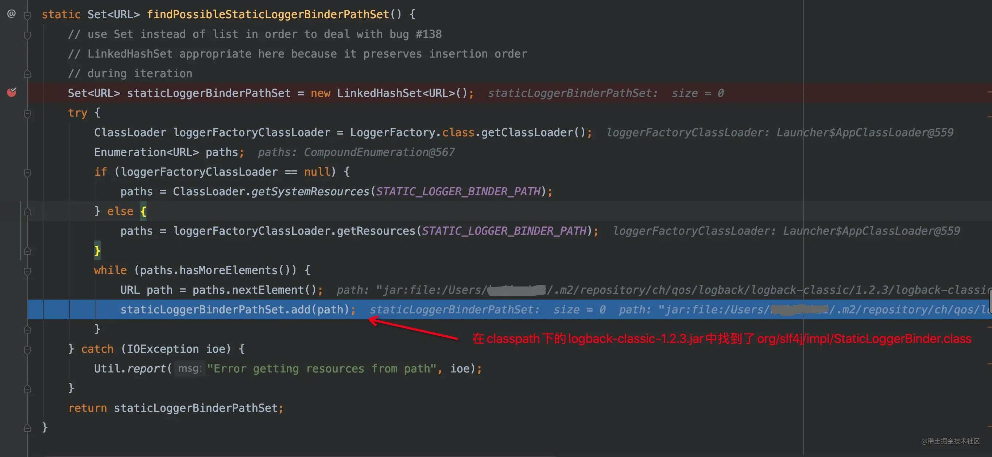This screenshot has height=457, width=992.
Task: Click fold end marker after 'during iteration' comment
Action: pyautogui.click(x=27, y=74)
